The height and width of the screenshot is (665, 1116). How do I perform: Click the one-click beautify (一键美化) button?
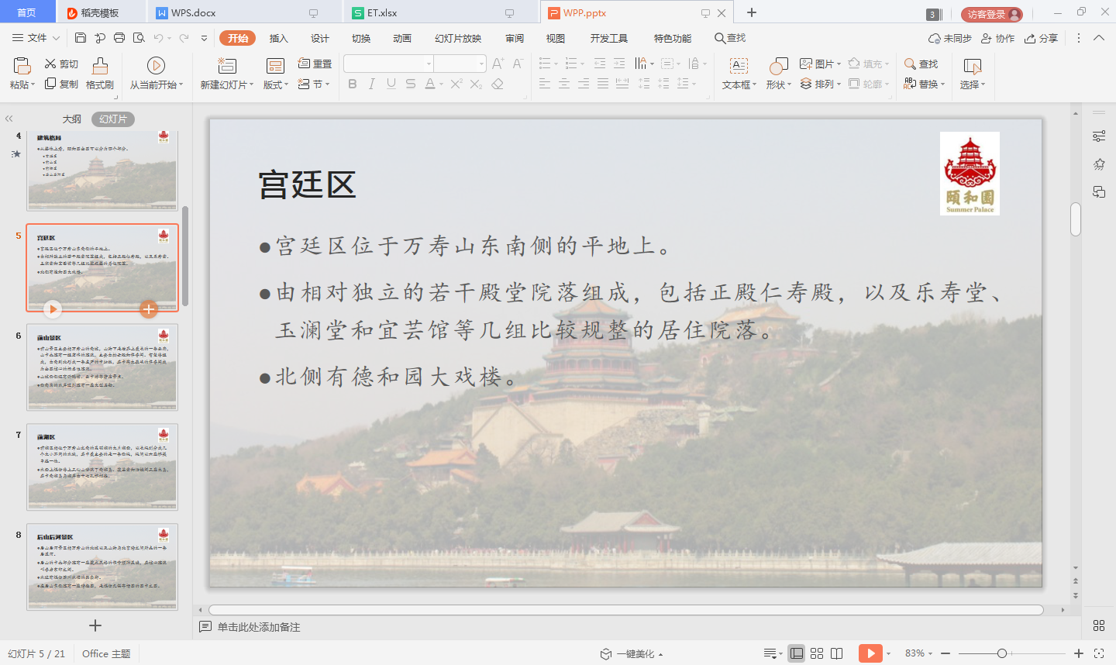631,653
